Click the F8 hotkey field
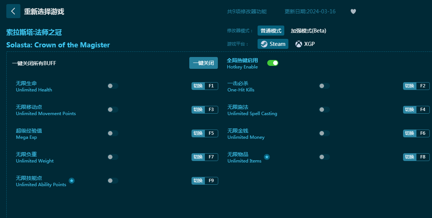Image resolution: width=432 pixels, height=218 pixels. [x=423, y=157]
